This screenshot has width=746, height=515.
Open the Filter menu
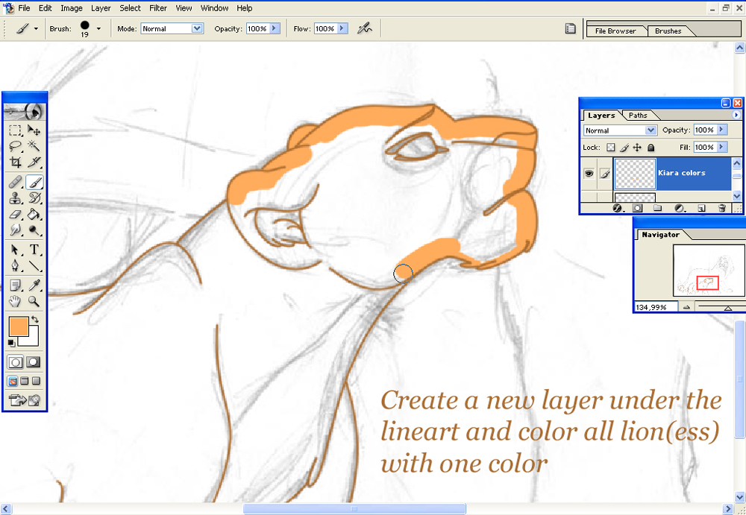[158, 8]
